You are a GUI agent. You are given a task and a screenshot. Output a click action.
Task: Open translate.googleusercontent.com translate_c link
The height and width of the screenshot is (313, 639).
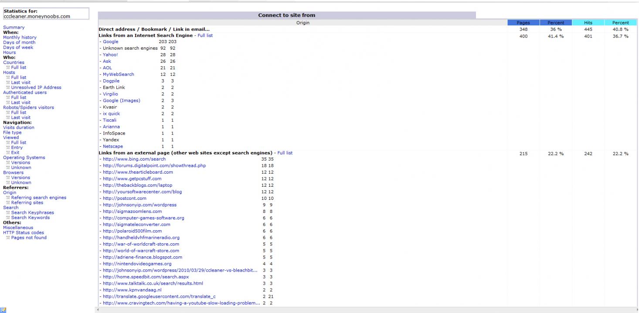click(x=159, y=296)
